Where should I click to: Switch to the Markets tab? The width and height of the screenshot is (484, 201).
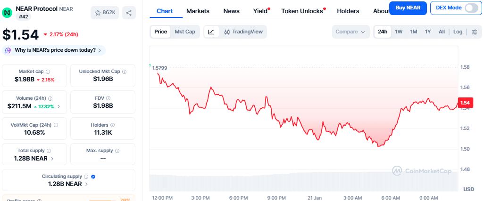click(198, 11)
